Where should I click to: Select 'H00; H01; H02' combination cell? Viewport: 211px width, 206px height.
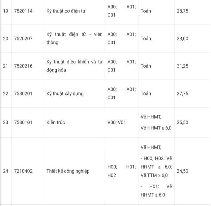point(122,171)
